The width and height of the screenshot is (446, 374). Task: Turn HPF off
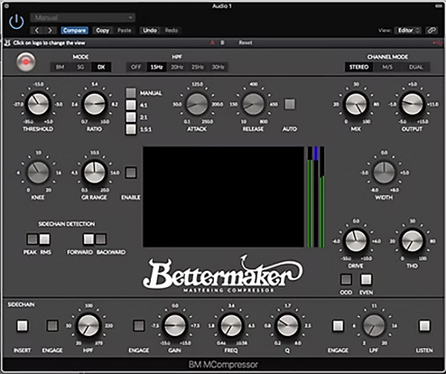coord(136,67)
